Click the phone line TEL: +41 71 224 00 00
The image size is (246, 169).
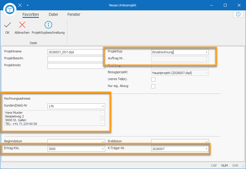click(x=21, y=124)
